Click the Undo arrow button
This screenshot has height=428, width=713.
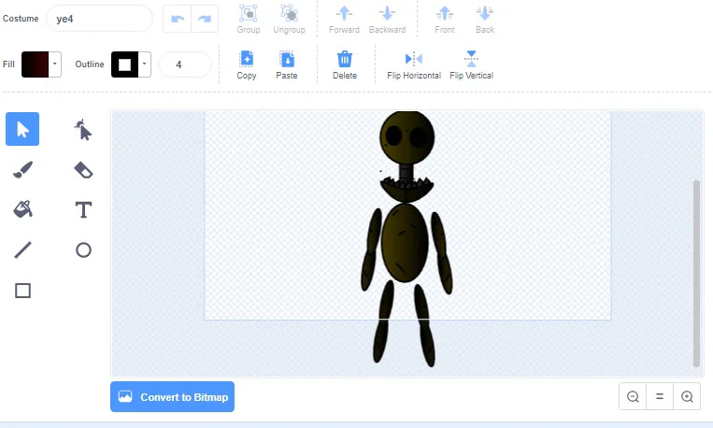tap(178, 19)
